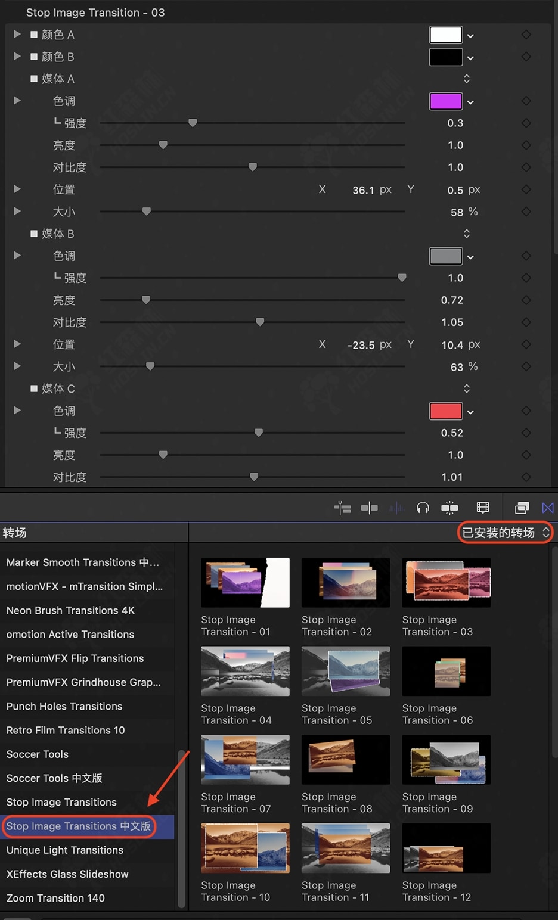Add keyframe for 媒体 C 色调 row
This screenshot has width=558, height=920.
click(x=526, y=411)
